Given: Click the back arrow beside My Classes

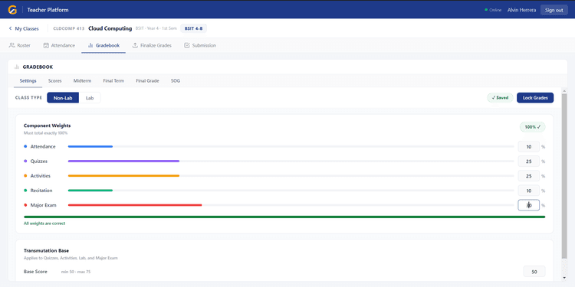Looking at the screenshot, I should (x=10, y=28).
